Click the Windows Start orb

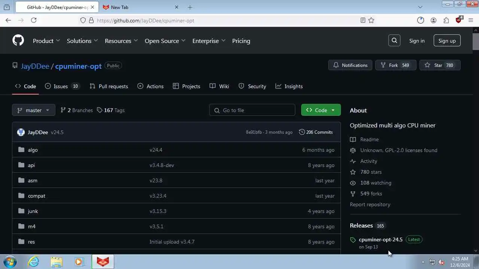(x=10, y=262)
